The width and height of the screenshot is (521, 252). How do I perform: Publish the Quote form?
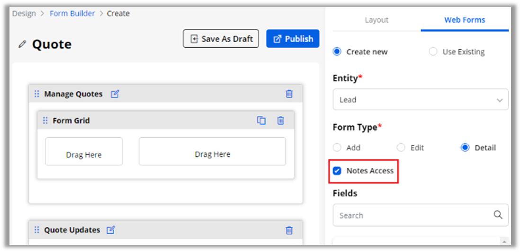point(293,39)
